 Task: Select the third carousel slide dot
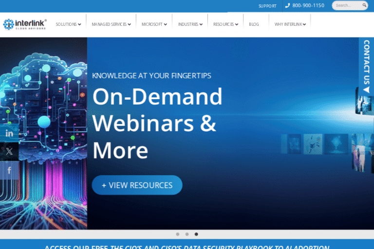point(196,234)
